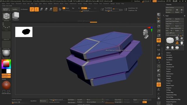Expand the Polygroups subpalette
This screenshot has width=187, height=105.
pyautogui.click(x=169, y=81)
